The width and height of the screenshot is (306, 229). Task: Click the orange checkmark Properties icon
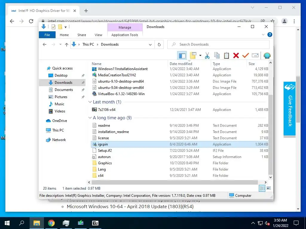[246, 55]
